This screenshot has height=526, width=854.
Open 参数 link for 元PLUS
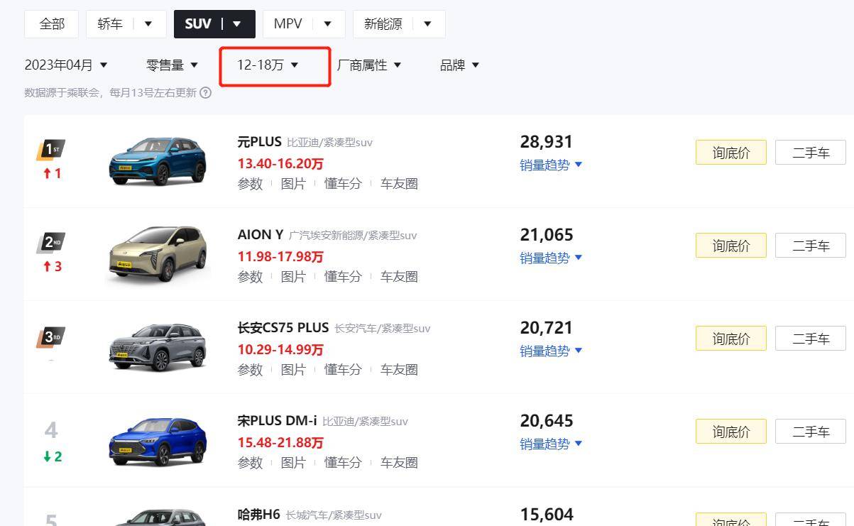pyautogui.click(x=250, y=183)
